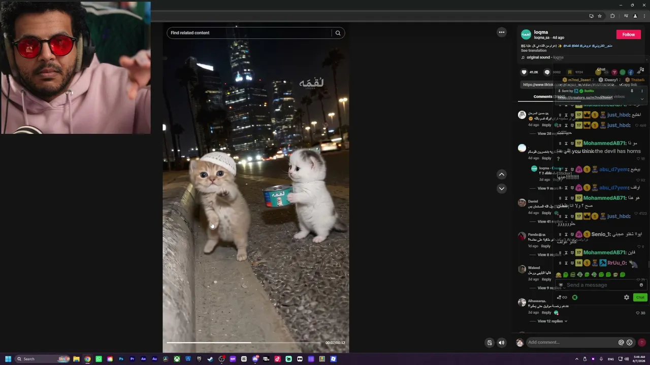This screenshot has width=650, height=365.
Task: Insert an emoji in the comment box
Action: (x=630, y=343)
